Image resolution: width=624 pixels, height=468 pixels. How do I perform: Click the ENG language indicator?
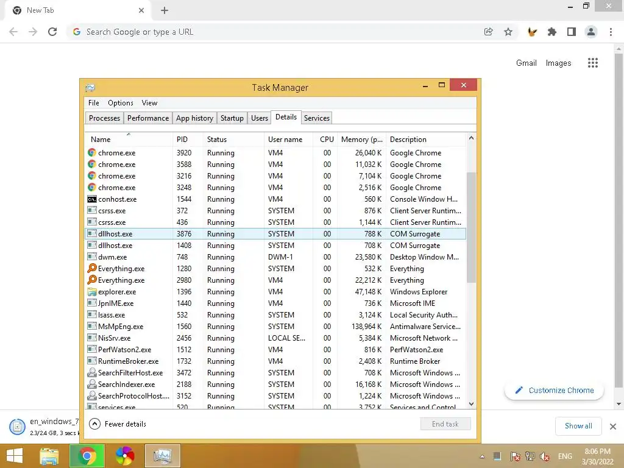[565, 456]
